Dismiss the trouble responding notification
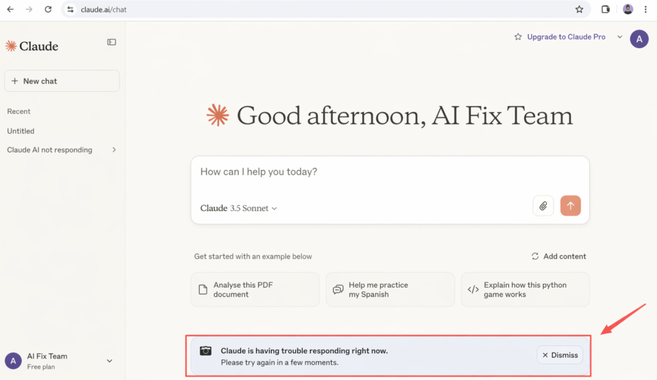Viewport: 657px width, 380px height. (x=560, y=355)
